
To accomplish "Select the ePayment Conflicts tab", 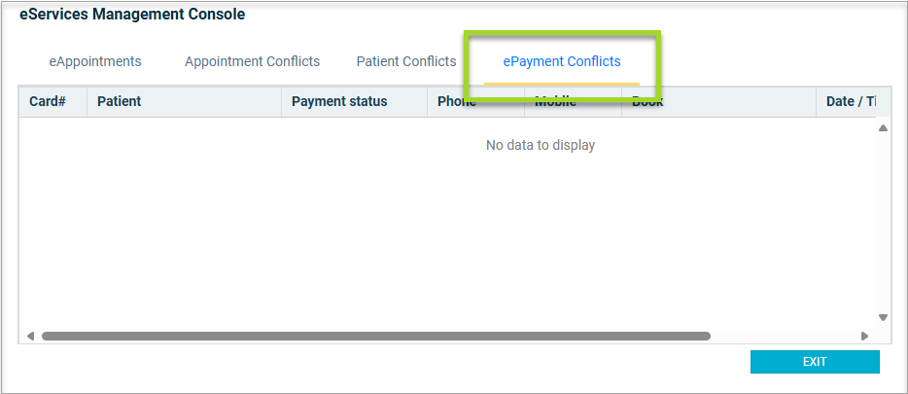I will pyautogui.click(x=561, y=61).
